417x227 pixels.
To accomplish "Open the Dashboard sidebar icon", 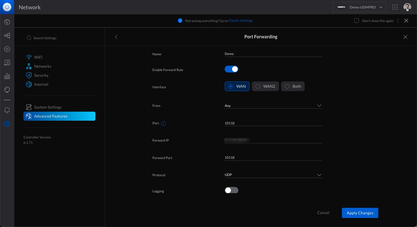I will (x=7, y=22).
